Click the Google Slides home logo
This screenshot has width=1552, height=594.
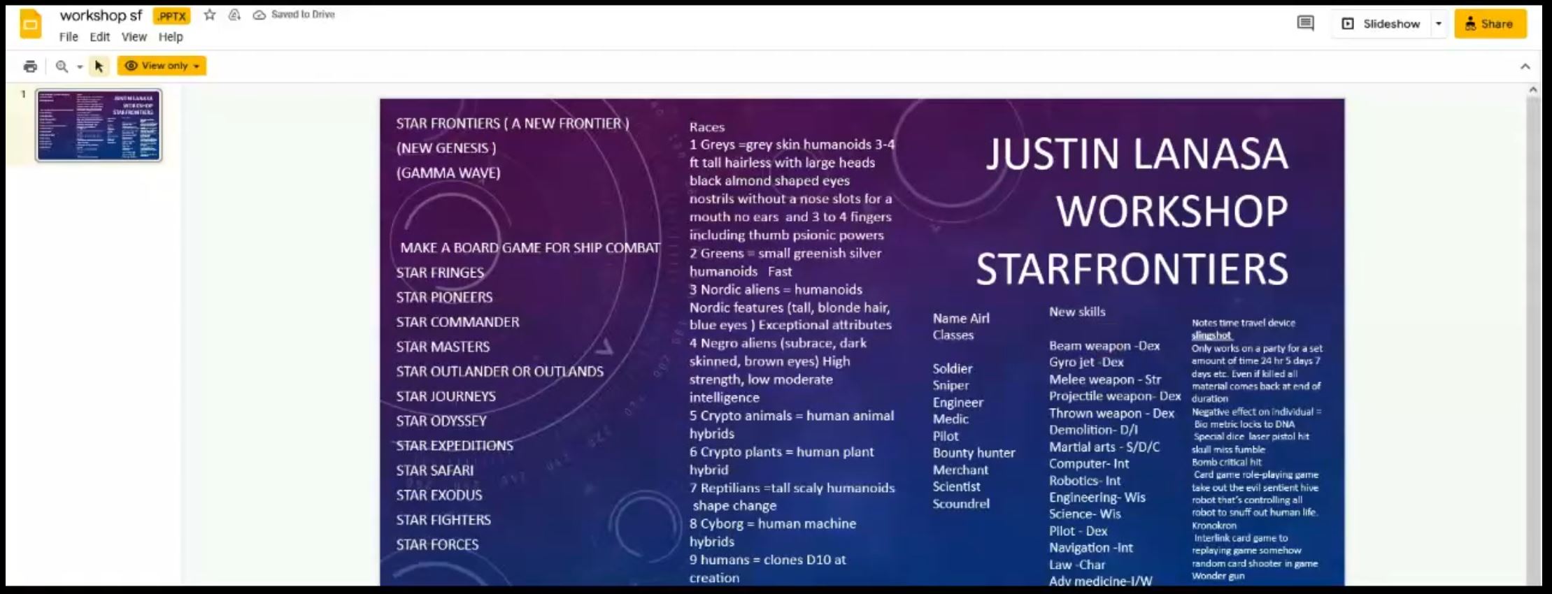[31, 25]
